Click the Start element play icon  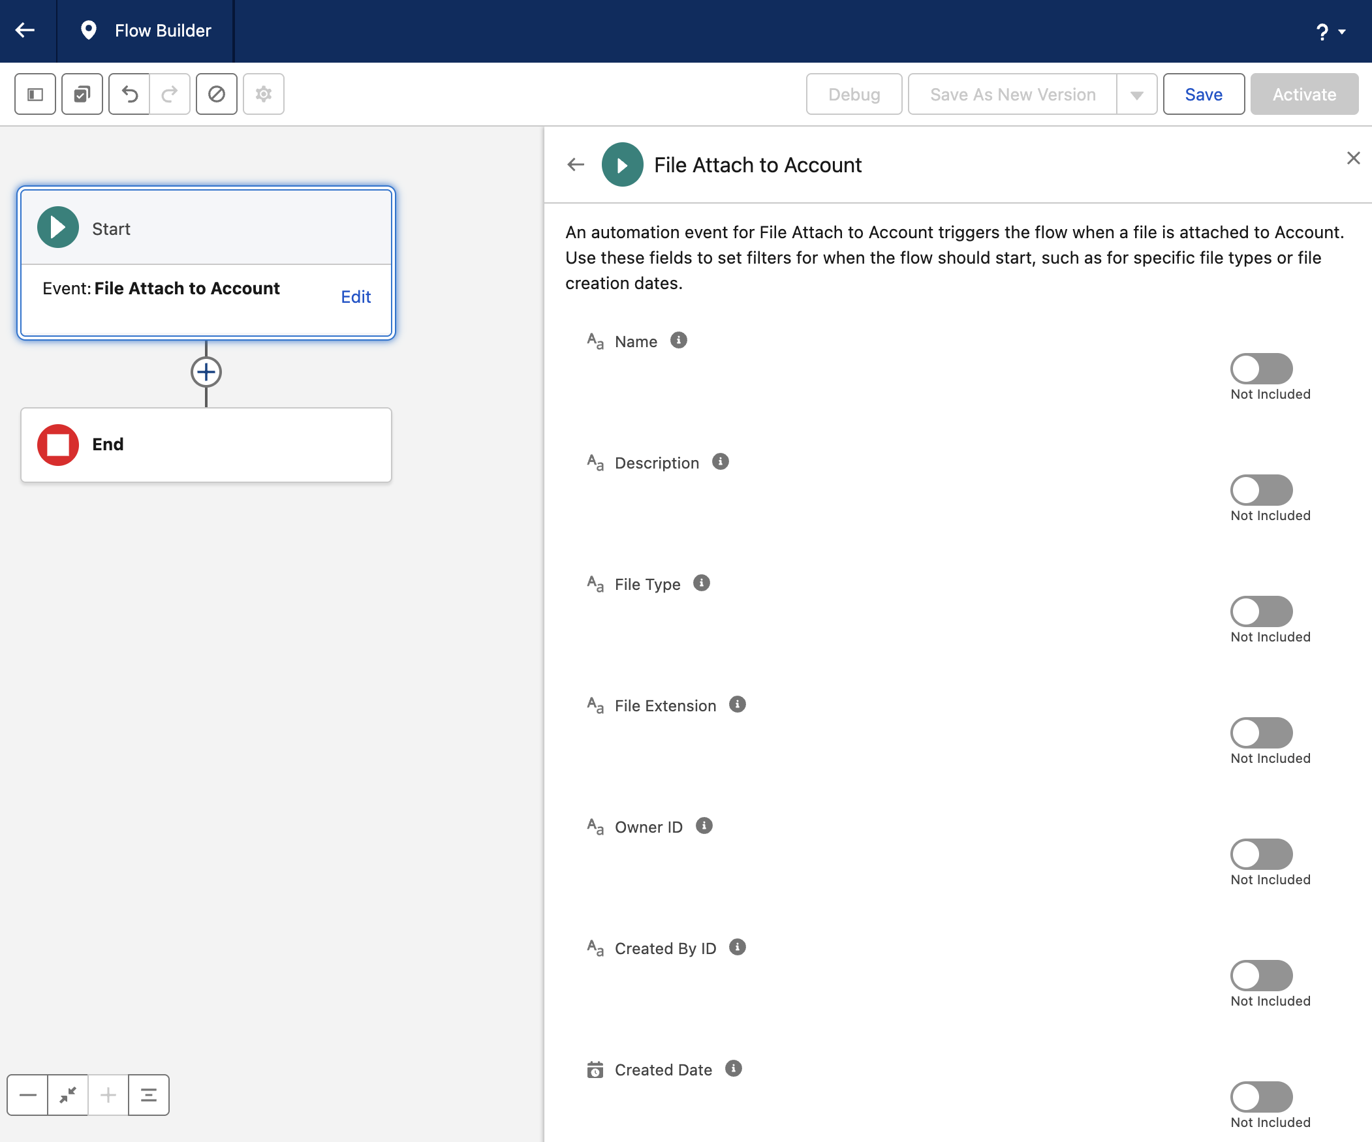point(58,227)
